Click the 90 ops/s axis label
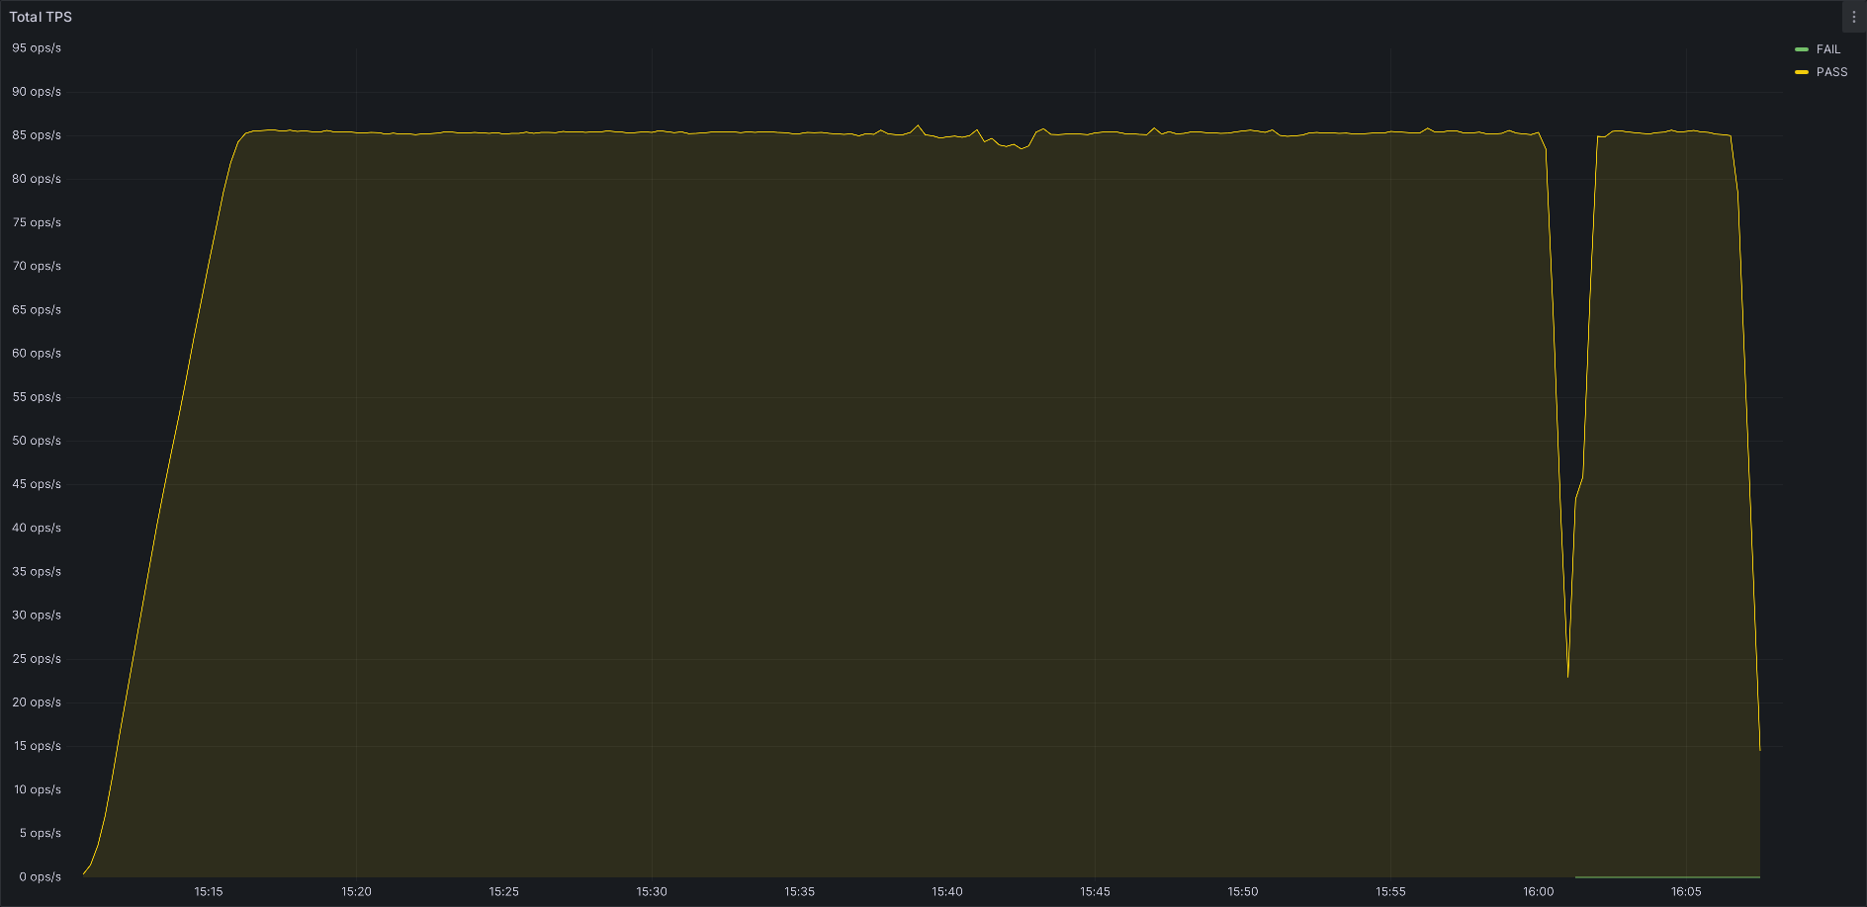This screenshot has width=1867, height=907. [x=37, y=92]
